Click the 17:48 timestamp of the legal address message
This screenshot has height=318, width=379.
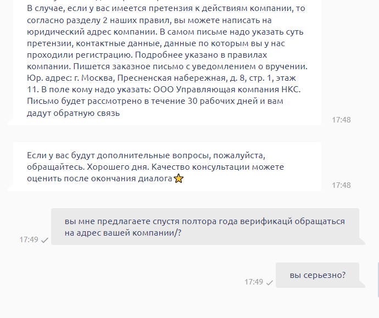pos(341,120)
